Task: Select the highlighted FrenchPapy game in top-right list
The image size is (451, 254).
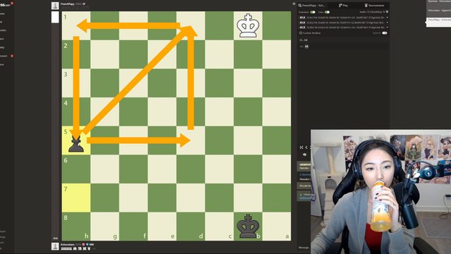Action: coord(438,22)
